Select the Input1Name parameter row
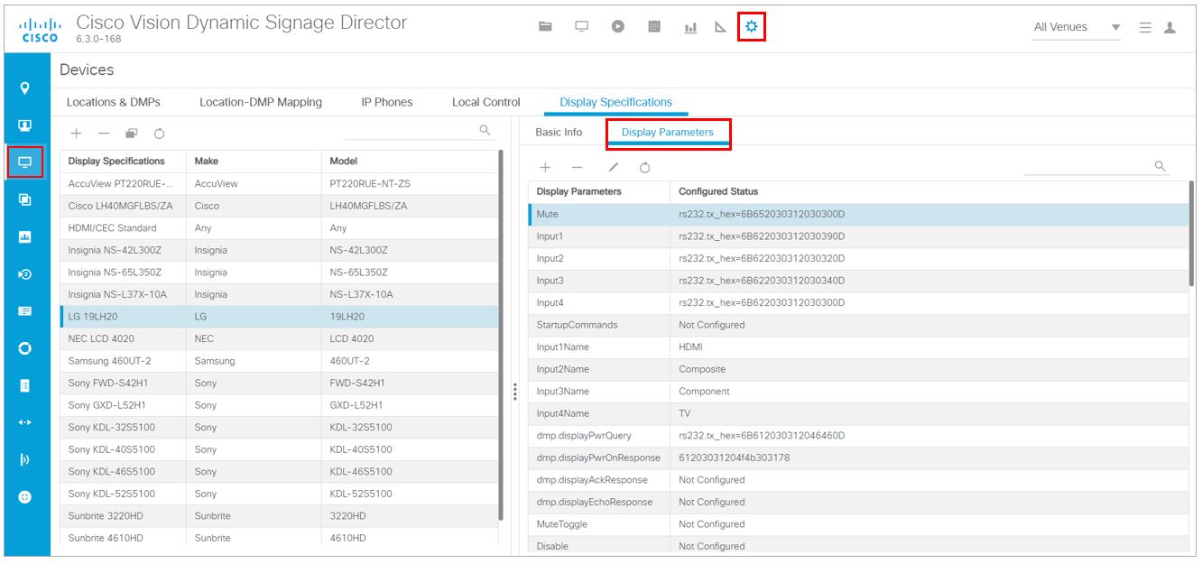This screenshot has width=1202, height=564. point(857,347)
